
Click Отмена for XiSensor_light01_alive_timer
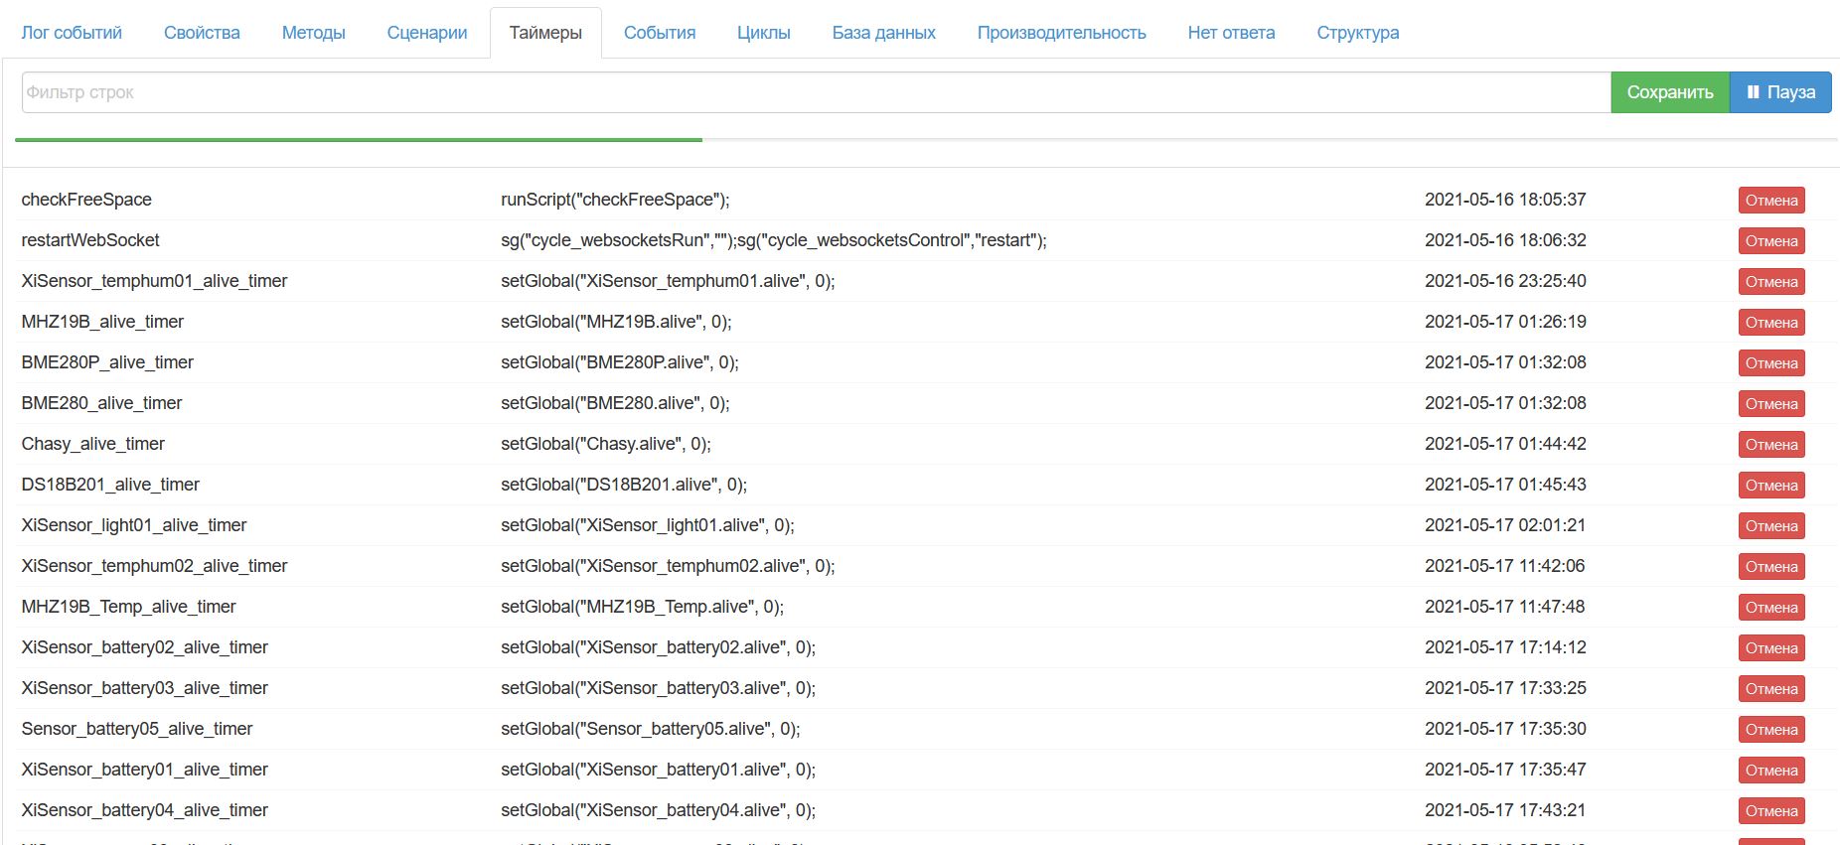click(1770, 526)
